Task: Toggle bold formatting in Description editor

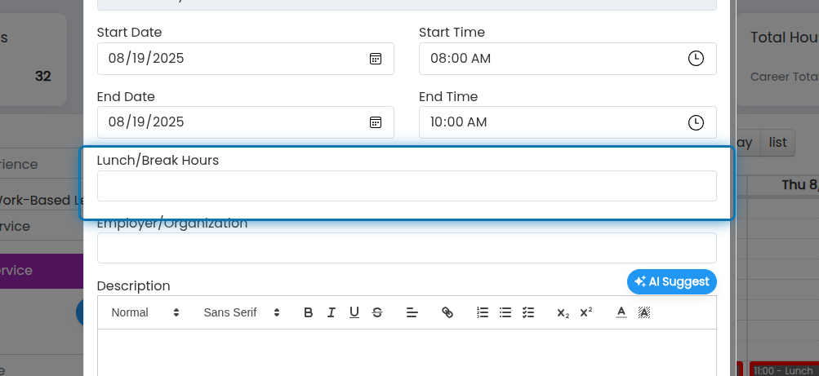Action: (x=308, y=312)
